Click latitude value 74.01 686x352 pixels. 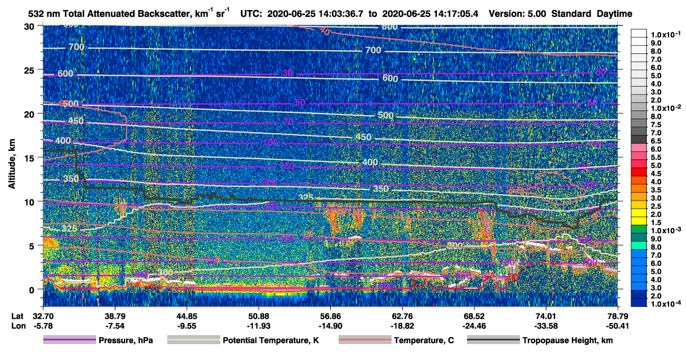[x=546, y=317]
